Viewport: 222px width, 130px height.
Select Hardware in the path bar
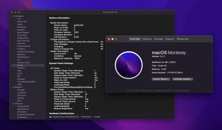(86, 117)
